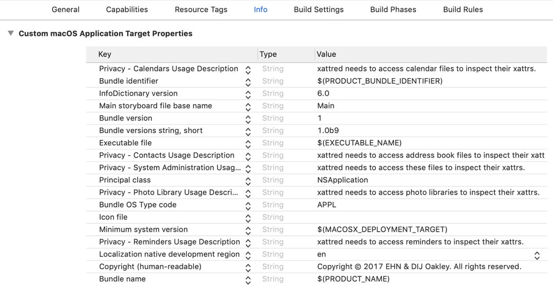The width and height of the screenshot is (553, 285).
Task: Open the Build Rules tab
Action: (x=463, y=9)
